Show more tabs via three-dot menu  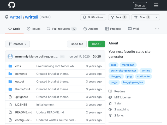point(157,29)
